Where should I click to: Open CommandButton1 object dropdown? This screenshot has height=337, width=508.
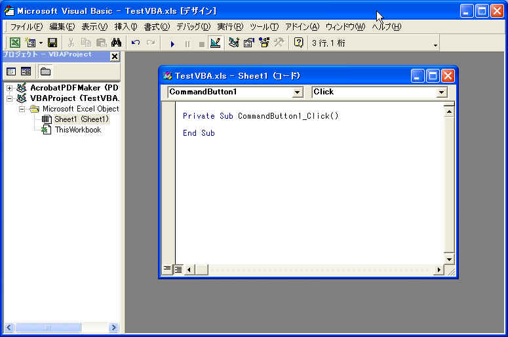pyautogui.click(x=297, y=92)
